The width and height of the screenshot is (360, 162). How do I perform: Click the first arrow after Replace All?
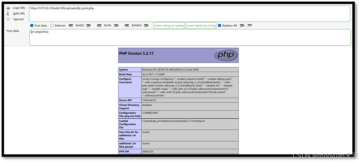(242, 26)
